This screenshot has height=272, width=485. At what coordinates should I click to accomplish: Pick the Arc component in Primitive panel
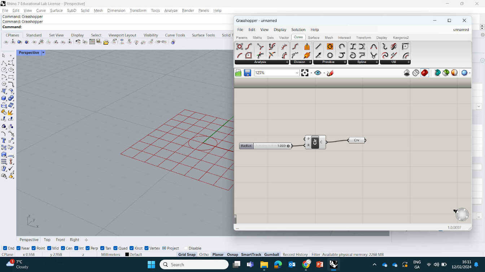[342, 46]
